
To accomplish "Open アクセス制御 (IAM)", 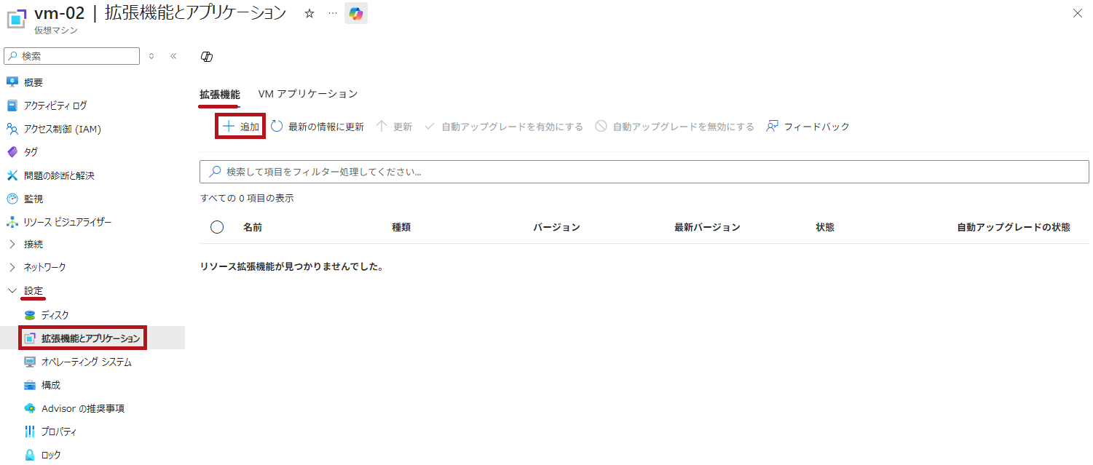I will click(x=62, y=129).
